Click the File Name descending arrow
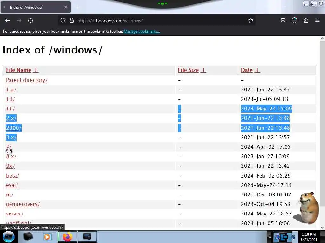325x243 pixels. pyautogui.click(x=36, y=70)
